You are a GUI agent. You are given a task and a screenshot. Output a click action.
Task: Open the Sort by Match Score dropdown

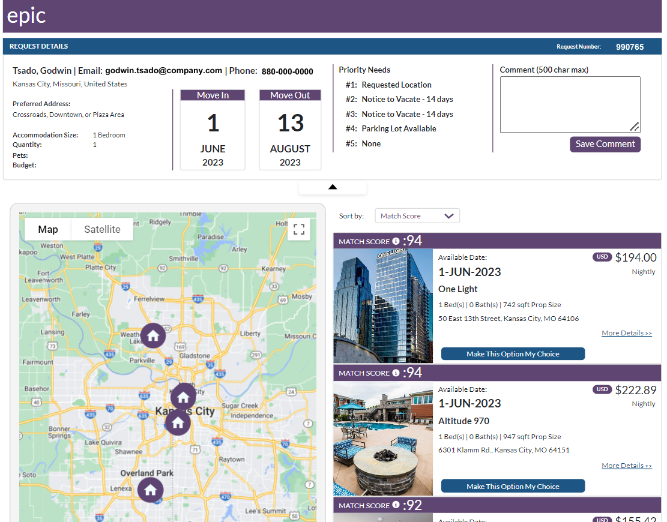[417, 216]
